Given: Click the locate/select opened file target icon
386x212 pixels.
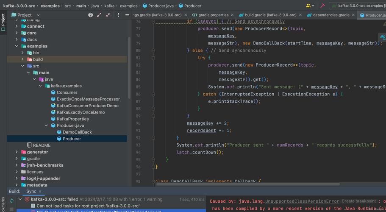Looking at the screenshot, I should (x=90, y=15).
